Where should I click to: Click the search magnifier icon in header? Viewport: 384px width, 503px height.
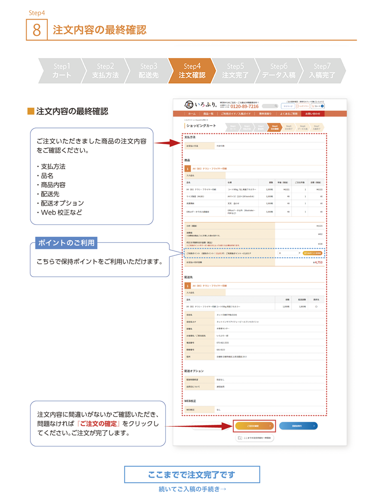tap(275, 106)
